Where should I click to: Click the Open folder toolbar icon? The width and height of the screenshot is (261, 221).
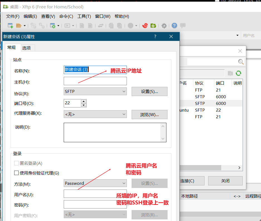pyautogui.click(x=19, y=26)
